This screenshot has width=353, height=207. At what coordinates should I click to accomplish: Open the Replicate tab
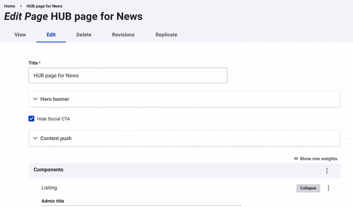click(x=166, y=35)
